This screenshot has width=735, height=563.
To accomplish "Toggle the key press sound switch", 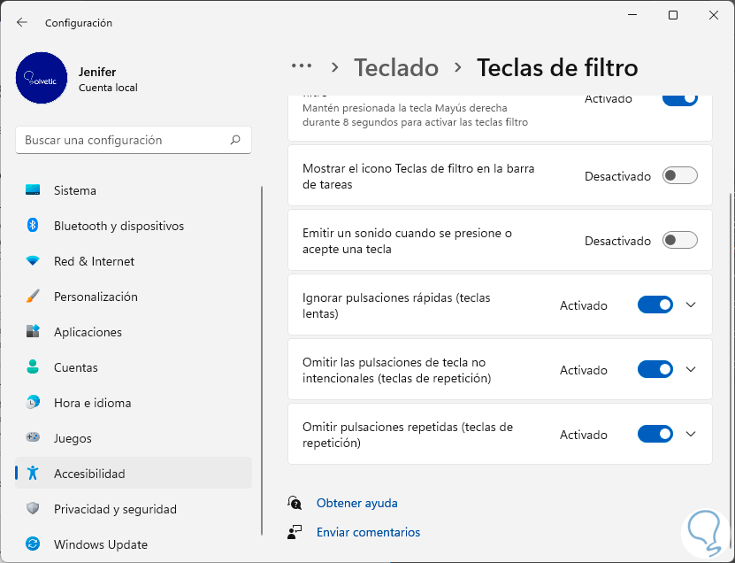I will pos(680,241).
